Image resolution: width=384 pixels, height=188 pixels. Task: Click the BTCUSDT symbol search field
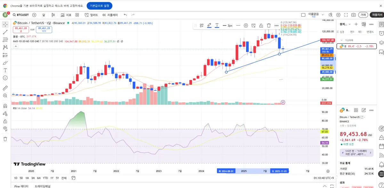coord(21,15)
